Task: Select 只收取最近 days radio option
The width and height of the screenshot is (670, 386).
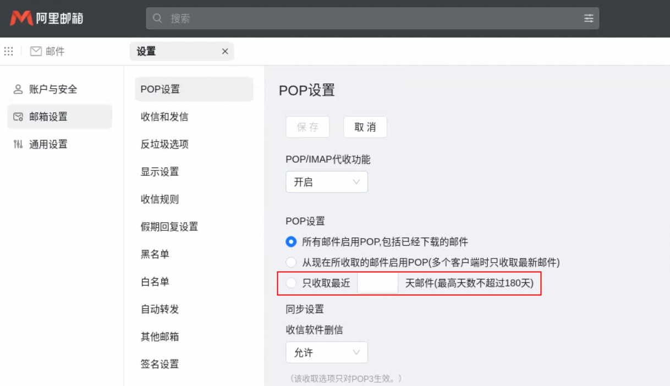Action: click(x=291, y=283)
